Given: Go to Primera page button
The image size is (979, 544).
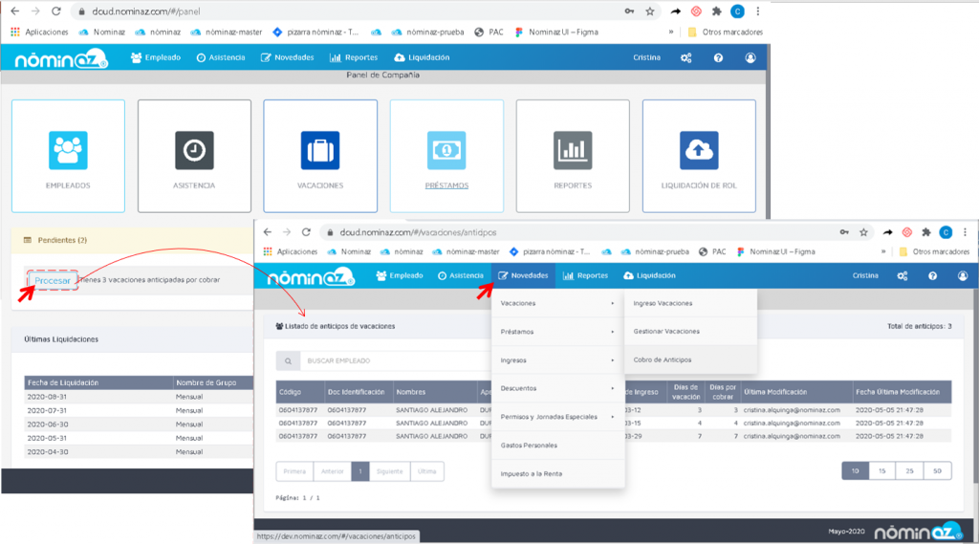Looking at the screenshot, I should pyautogui.click(x=294, y=471).
